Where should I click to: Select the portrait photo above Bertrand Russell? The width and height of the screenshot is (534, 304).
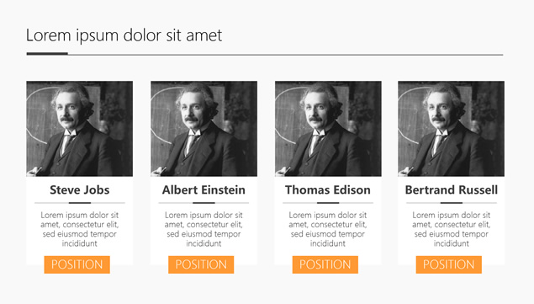(452, 129)
